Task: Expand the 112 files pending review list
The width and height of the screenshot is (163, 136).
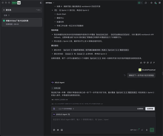Action: 66,109
